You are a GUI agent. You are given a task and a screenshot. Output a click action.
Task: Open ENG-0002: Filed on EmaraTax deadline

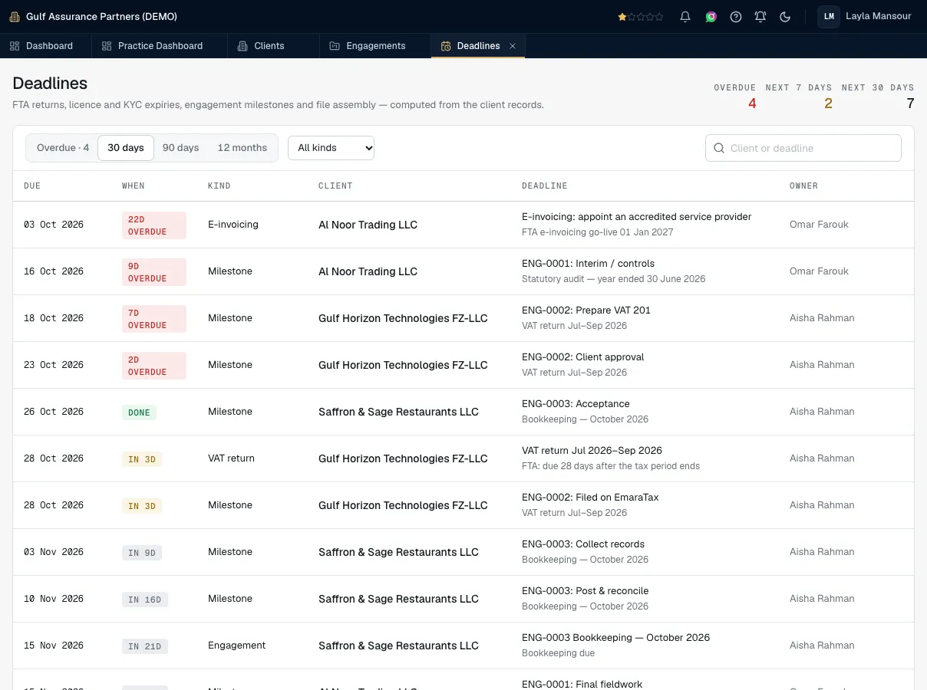pos(590,498)
